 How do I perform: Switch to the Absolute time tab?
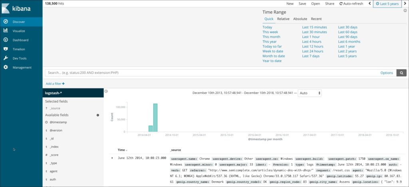pos(300,19)
